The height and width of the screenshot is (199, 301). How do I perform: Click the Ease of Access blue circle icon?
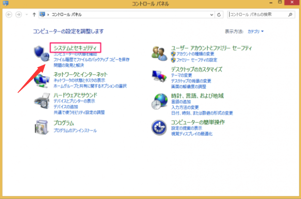coord(159,127)
